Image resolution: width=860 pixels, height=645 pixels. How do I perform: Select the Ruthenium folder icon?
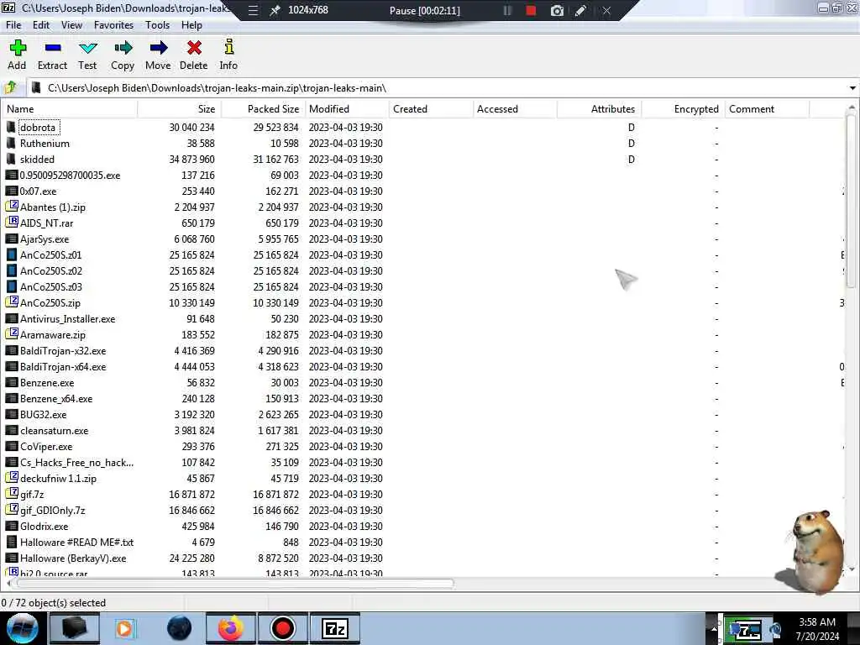pyautogui.click(x=11, y=143)
